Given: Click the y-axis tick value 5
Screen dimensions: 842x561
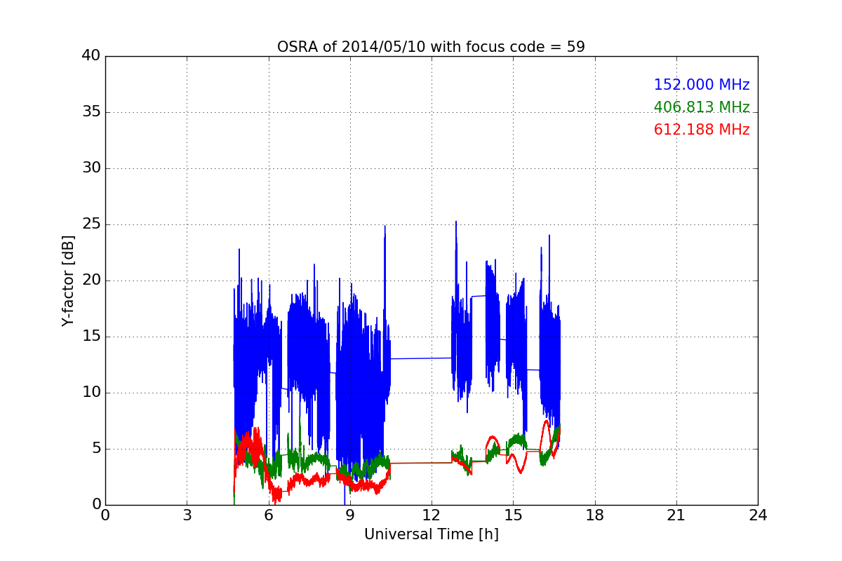Looking at the screenshot, I should click(x=96, y=449).
